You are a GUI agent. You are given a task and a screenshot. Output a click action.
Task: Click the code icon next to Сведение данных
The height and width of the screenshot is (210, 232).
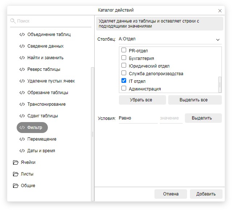click(x=22, y=46)
